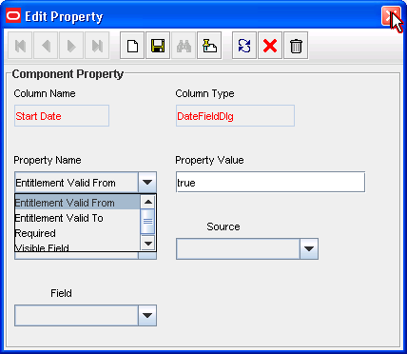
Task: Close the Edit Property window
Action: [x=391, y=15]
